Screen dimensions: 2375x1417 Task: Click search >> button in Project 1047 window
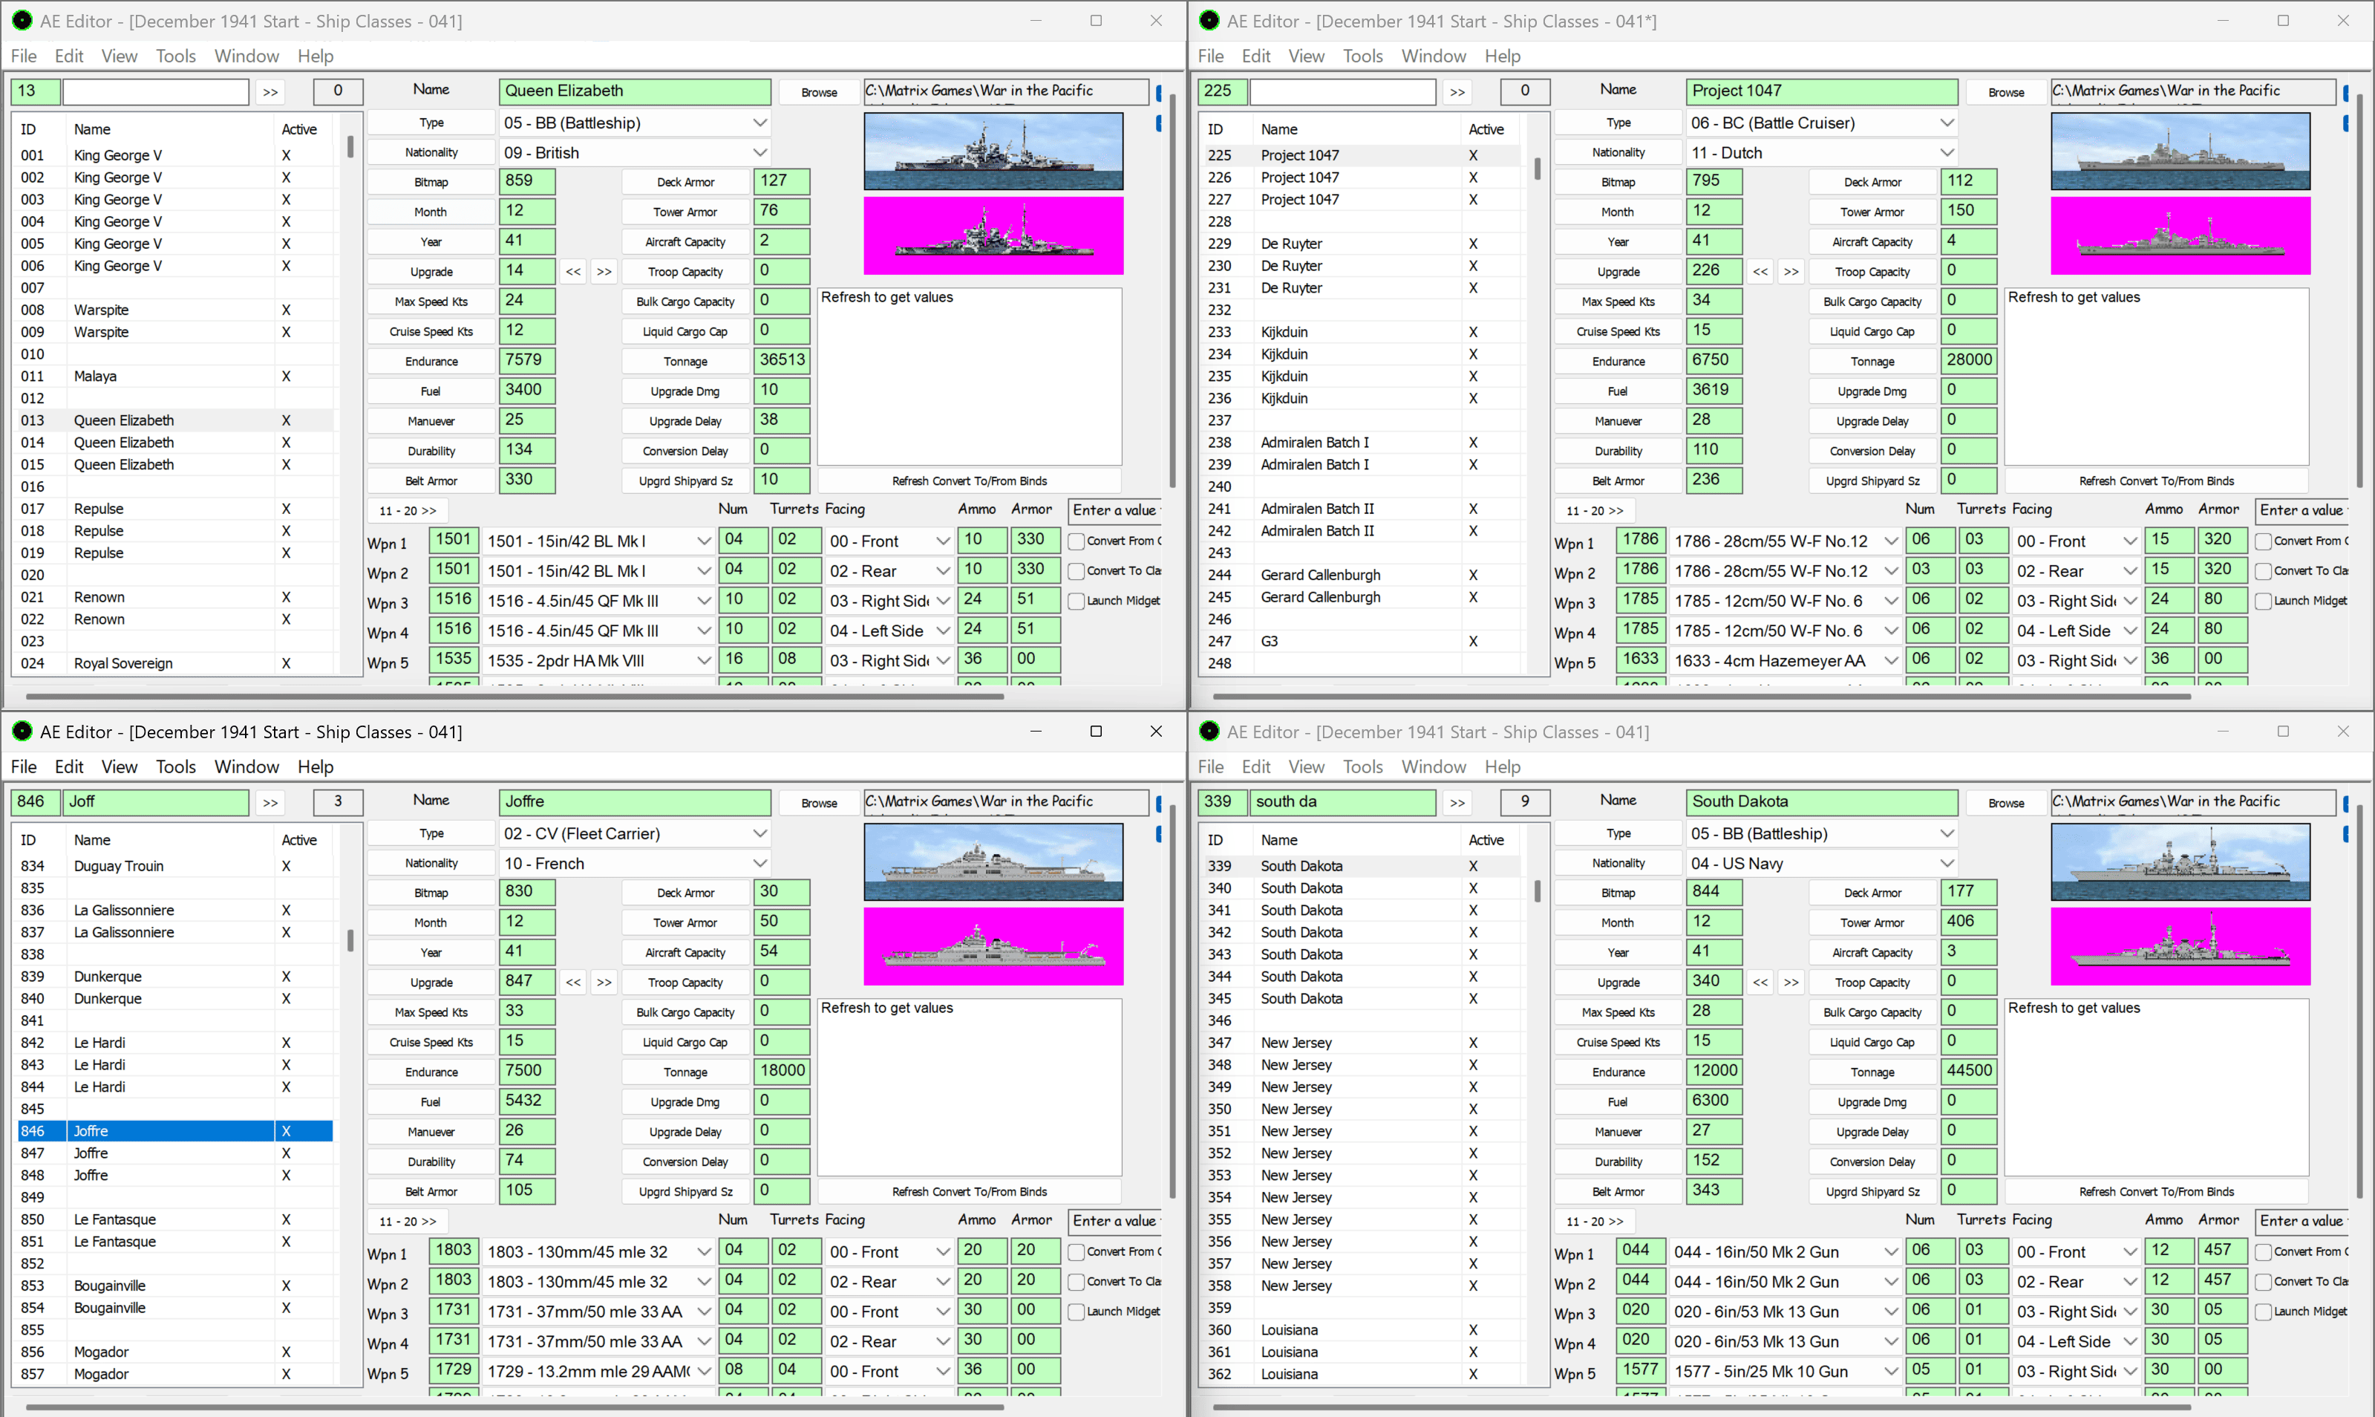coord(1457,91)
